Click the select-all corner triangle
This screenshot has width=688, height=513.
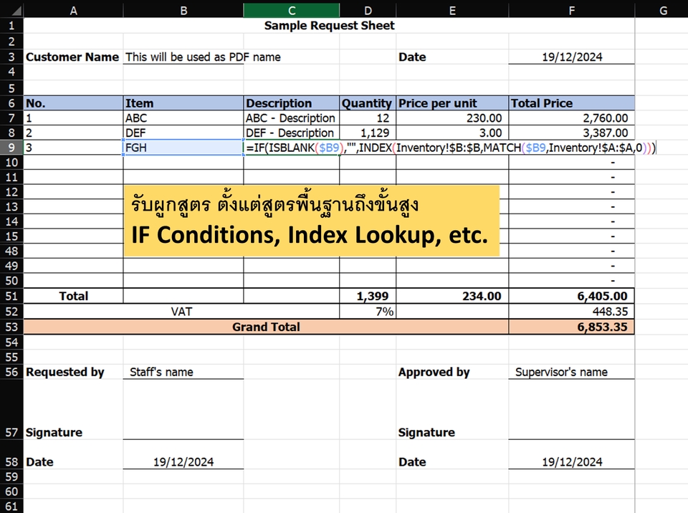click(16, 10)
